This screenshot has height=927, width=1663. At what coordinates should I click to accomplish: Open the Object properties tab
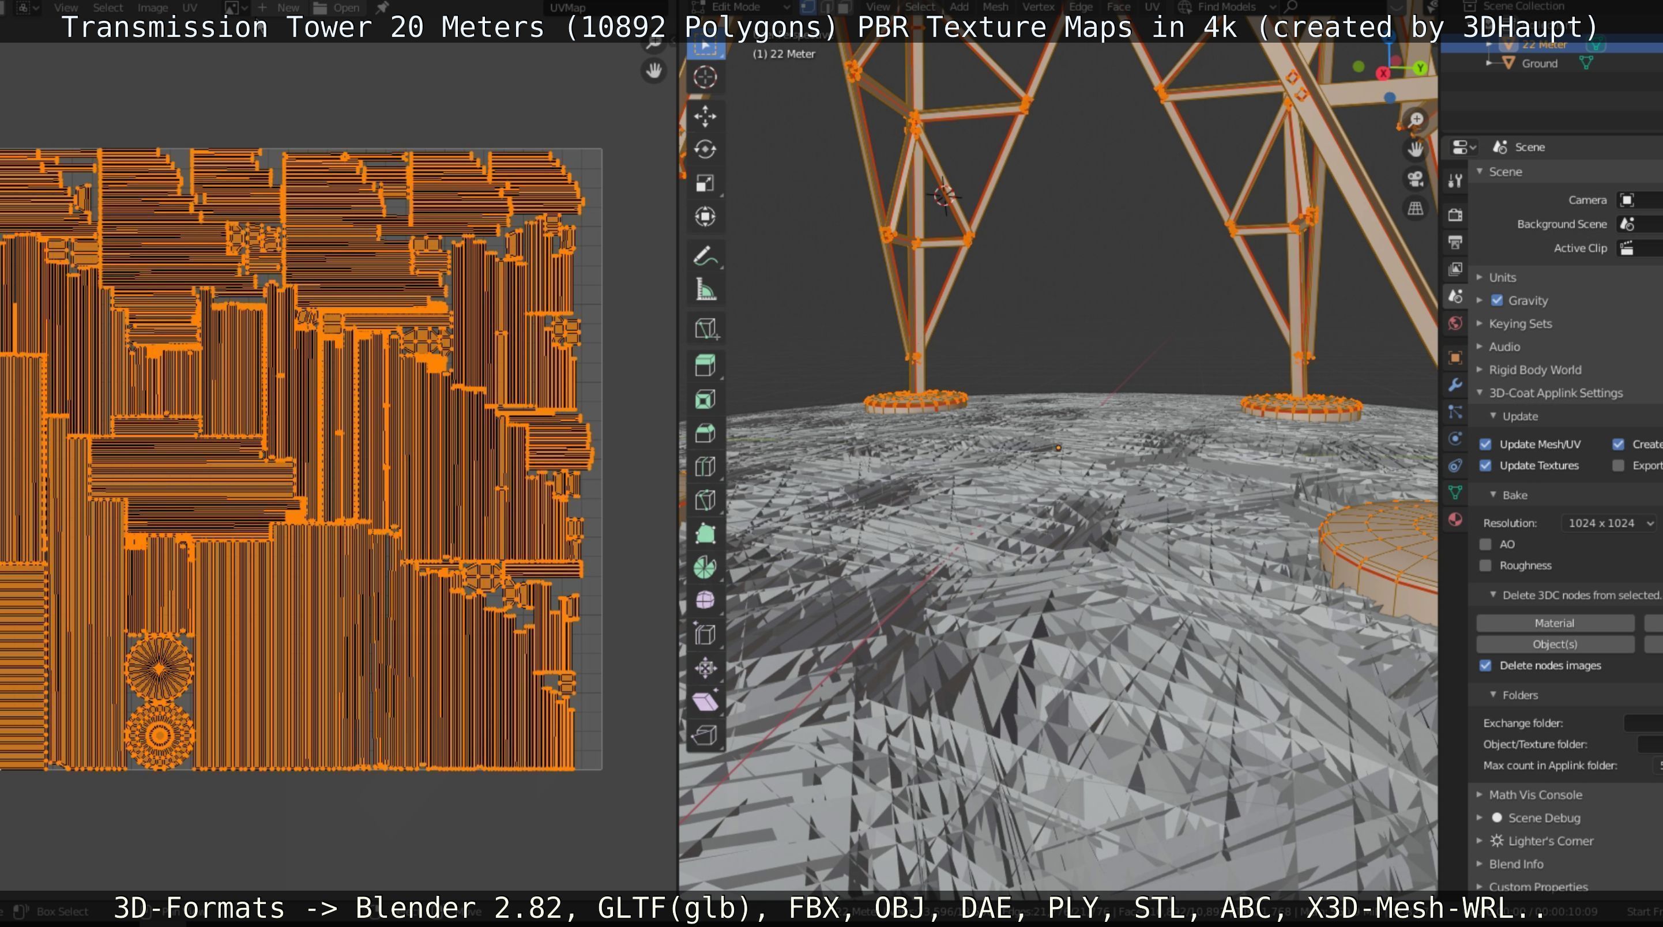[1455, 357]
